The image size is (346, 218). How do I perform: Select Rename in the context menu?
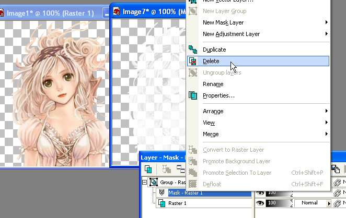pyautogui.click(x=258, y=84)
